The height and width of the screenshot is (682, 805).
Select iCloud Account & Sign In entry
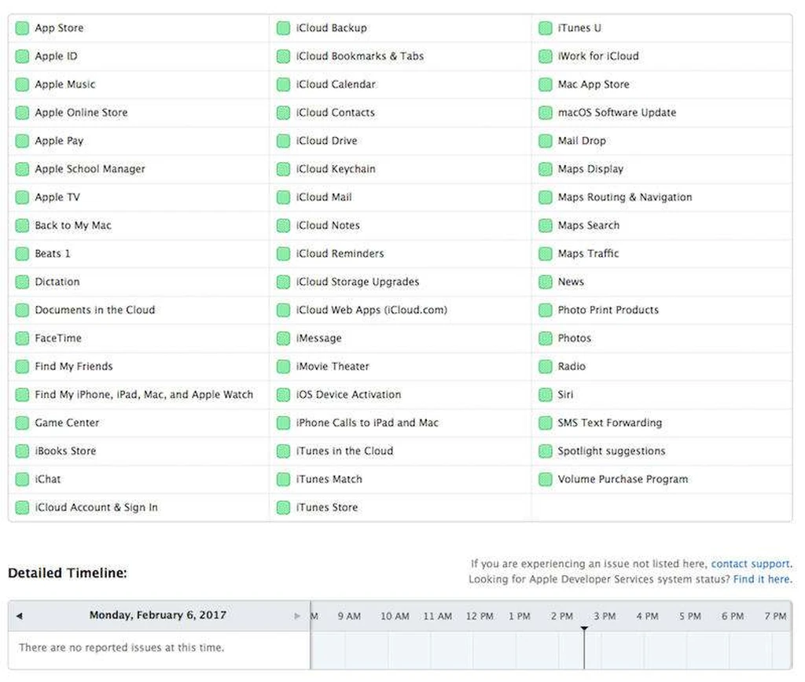click(96, 507)
